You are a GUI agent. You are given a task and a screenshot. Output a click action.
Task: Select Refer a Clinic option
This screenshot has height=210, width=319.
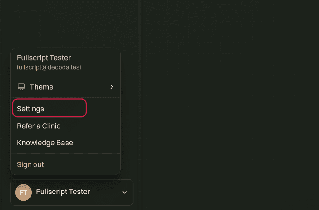coord(65,126)
